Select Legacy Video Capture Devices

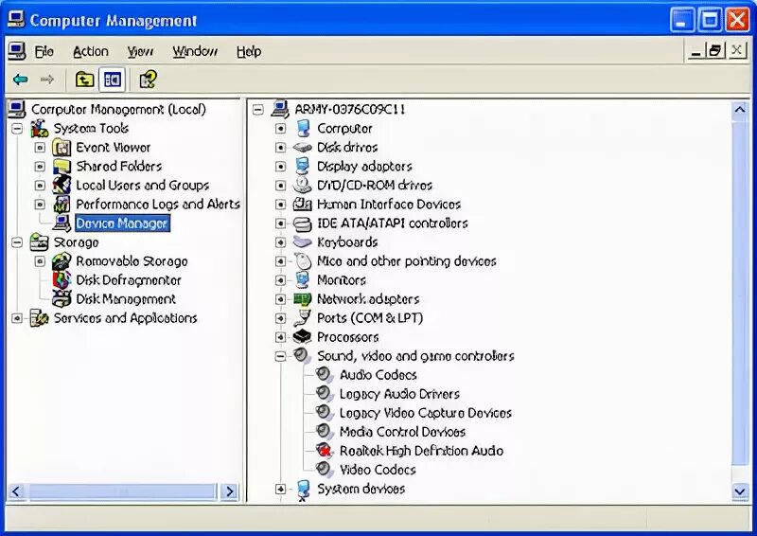425,413
